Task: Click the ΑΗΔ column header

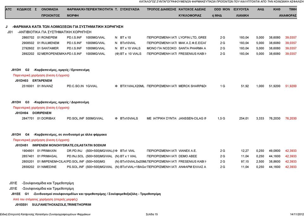Action: [261, 9]
